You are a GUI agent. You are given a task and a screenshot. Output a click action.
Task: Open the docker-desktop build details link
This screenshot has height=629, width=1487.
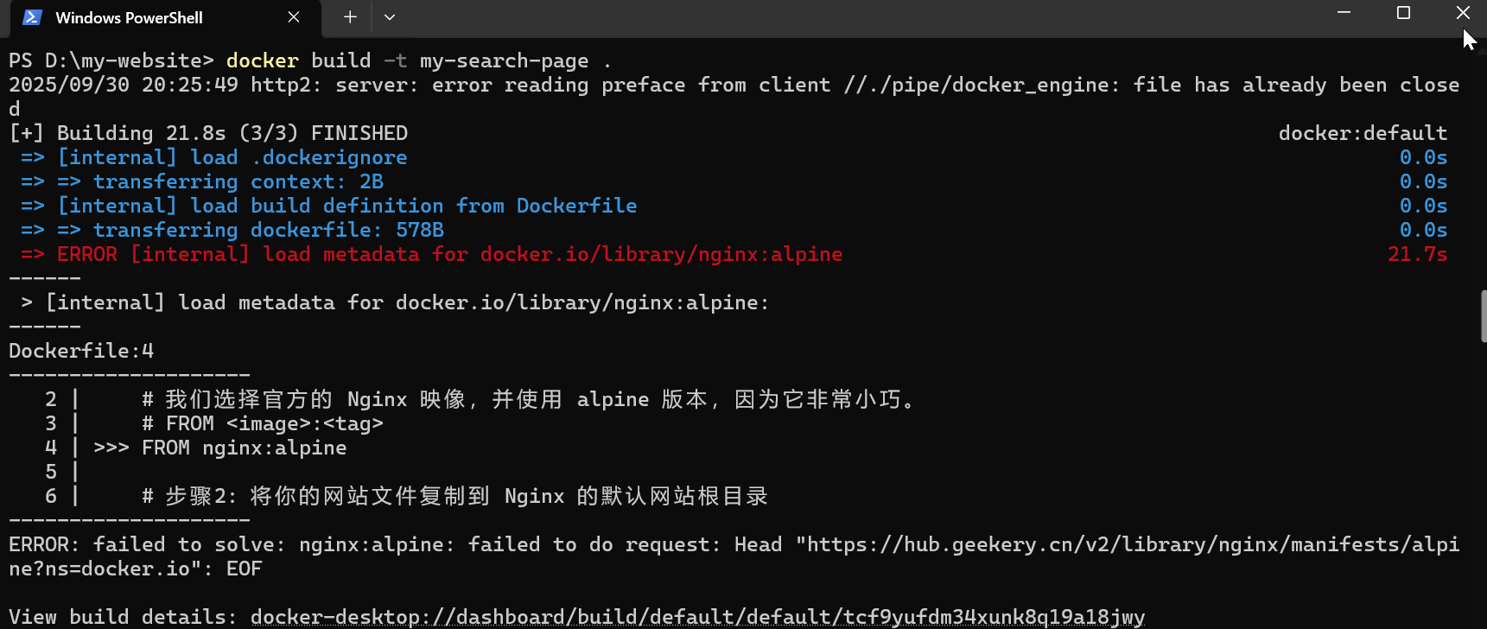[x=697, y=617]
